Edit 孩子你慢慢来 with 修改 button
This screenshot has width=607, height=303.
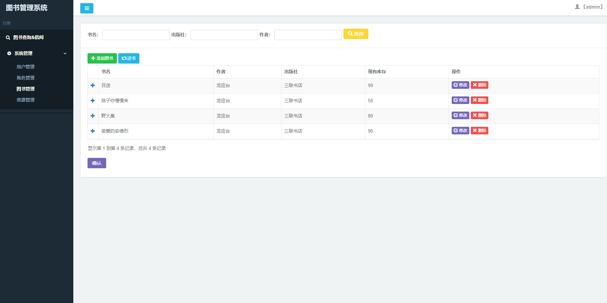tap(460, 100)
